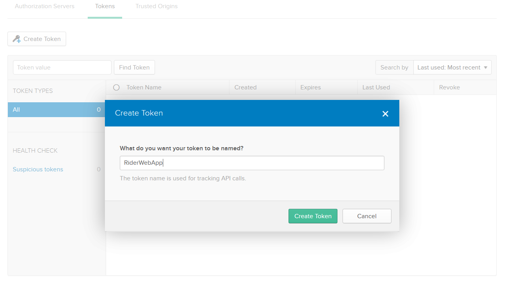The height and width of the screenshot is (283, 505).
Task: Open the Trusted Origins tab
Action: (x=157, y=6)
